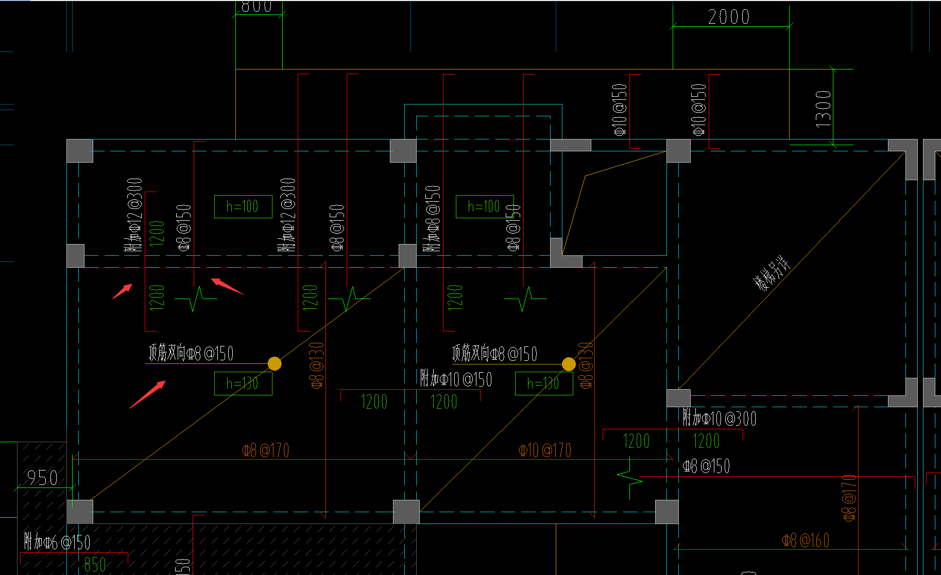Select the left h=130 thickness box
The width and height of the screenshot is (941, 575).
(243, 384)
